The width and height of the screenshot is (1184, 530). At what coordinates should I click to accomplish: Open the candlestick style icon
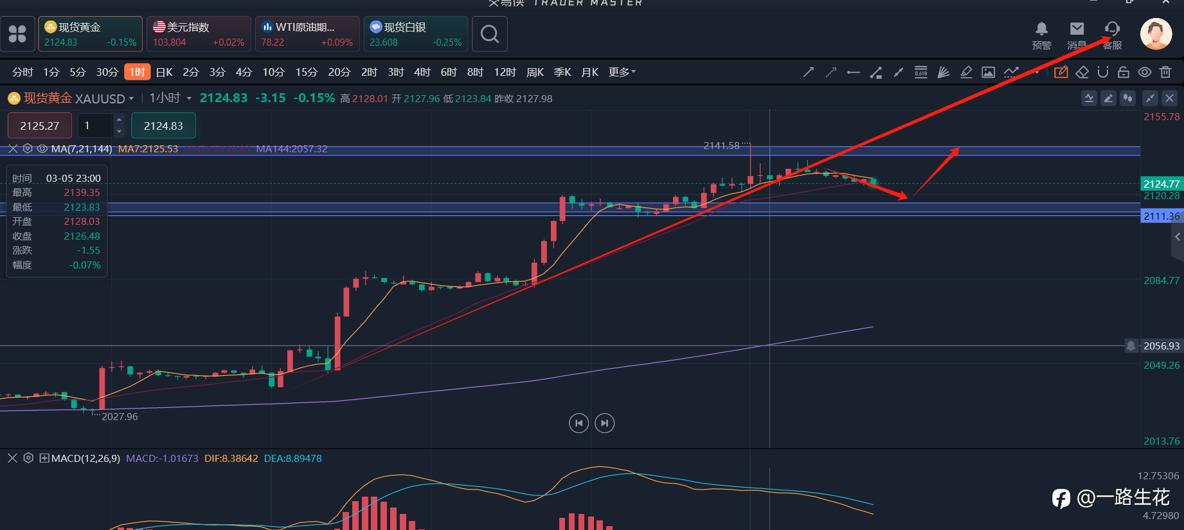1127,98
